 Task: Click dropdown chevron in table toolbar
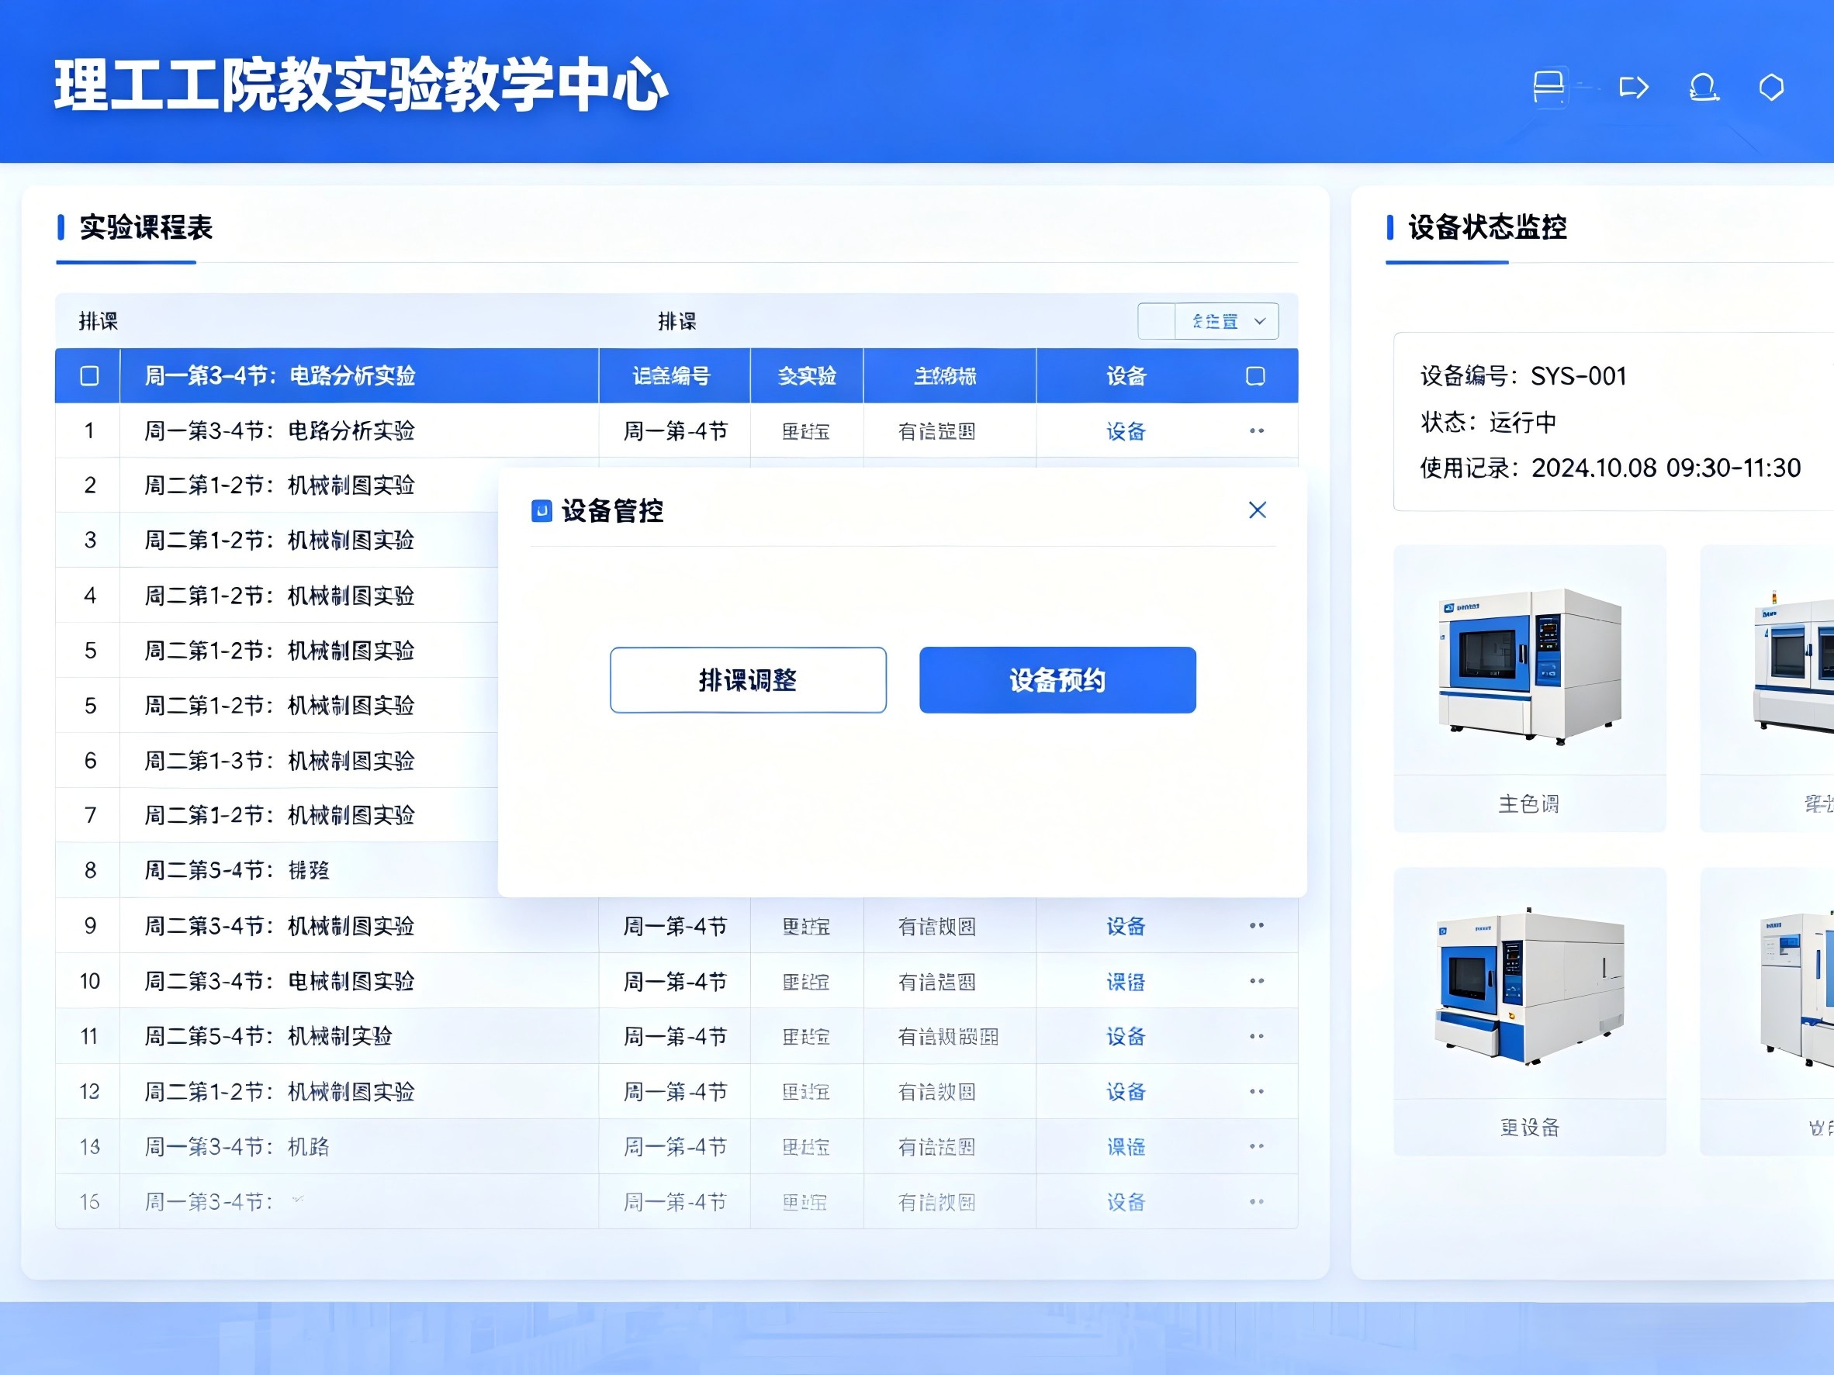[1260, 322]
